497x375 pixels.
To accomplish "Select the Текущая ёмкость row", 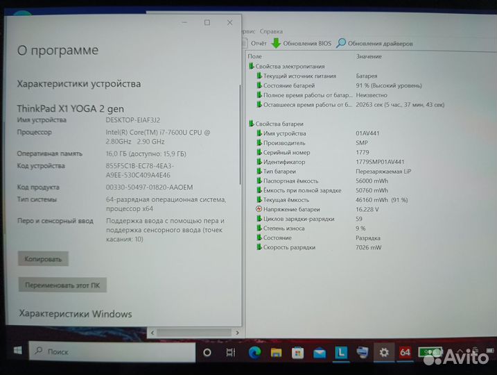I will 332,200.
